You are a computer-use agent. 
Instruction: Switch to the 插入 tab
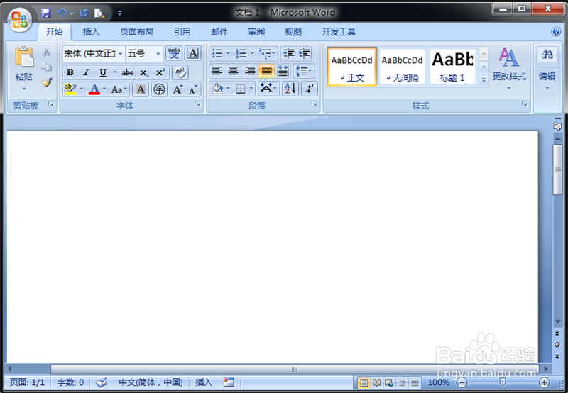pyautogui.click(x=91, y=32)
